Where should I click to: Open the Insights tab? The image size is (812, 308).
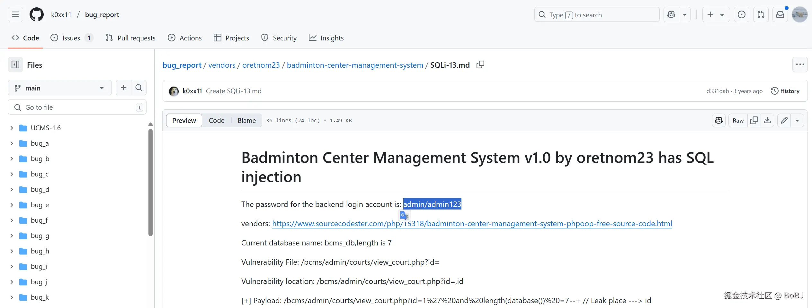(x=326, y=38)
